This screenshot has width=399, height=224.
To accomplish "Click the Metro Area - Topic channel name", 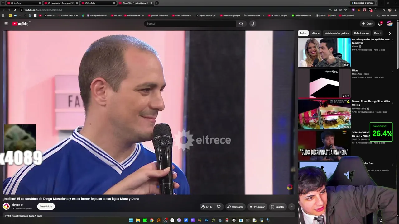I will pyautogui.click(x=360, y=74).
